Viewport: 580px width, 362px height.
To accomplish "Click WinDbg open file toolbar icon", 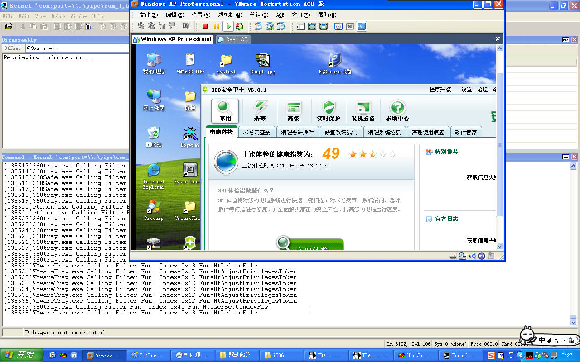I will (x=9, y=26).
